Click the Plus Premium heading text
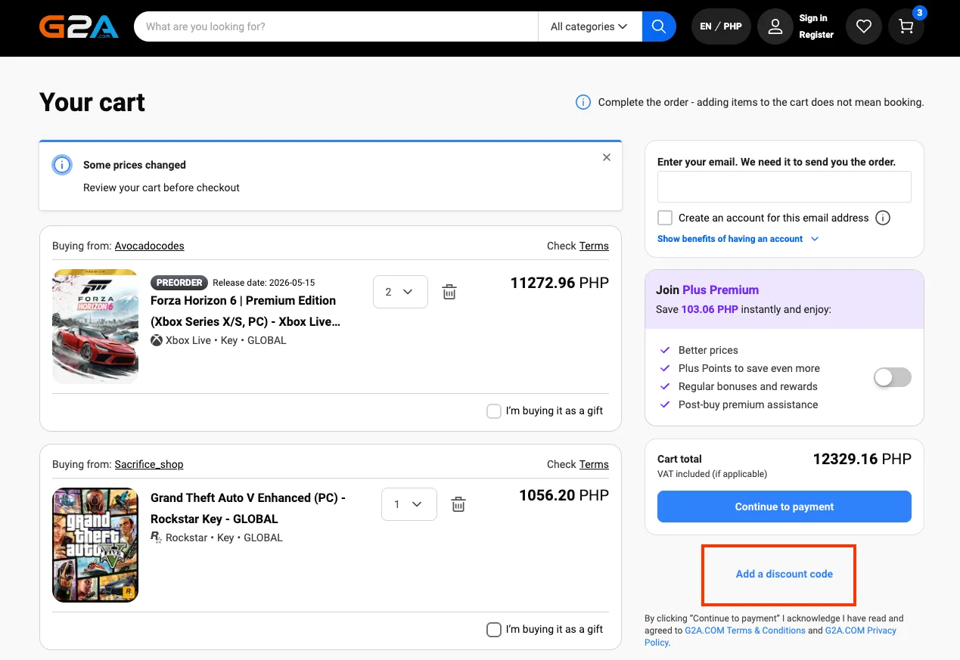Image resolution: width=960 pixels, height=660 pixels. pyautogui.click(x=720, y=290)
